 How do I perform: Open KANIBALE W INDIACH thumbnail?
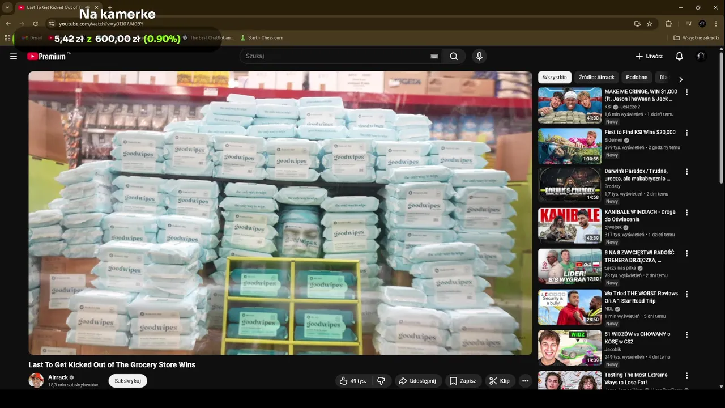570,226
